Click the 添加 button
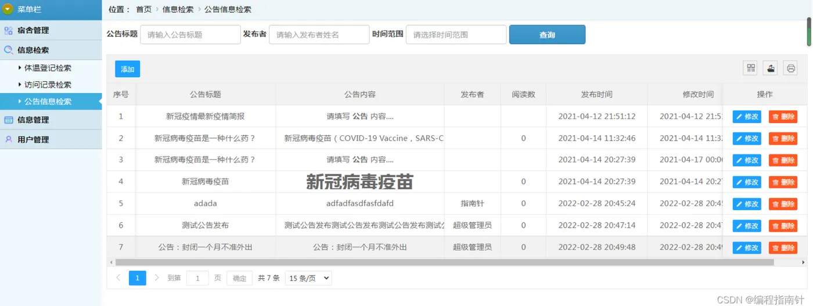Image resolution: width=813 pixels, height=306 pixels. click(127, 69)
